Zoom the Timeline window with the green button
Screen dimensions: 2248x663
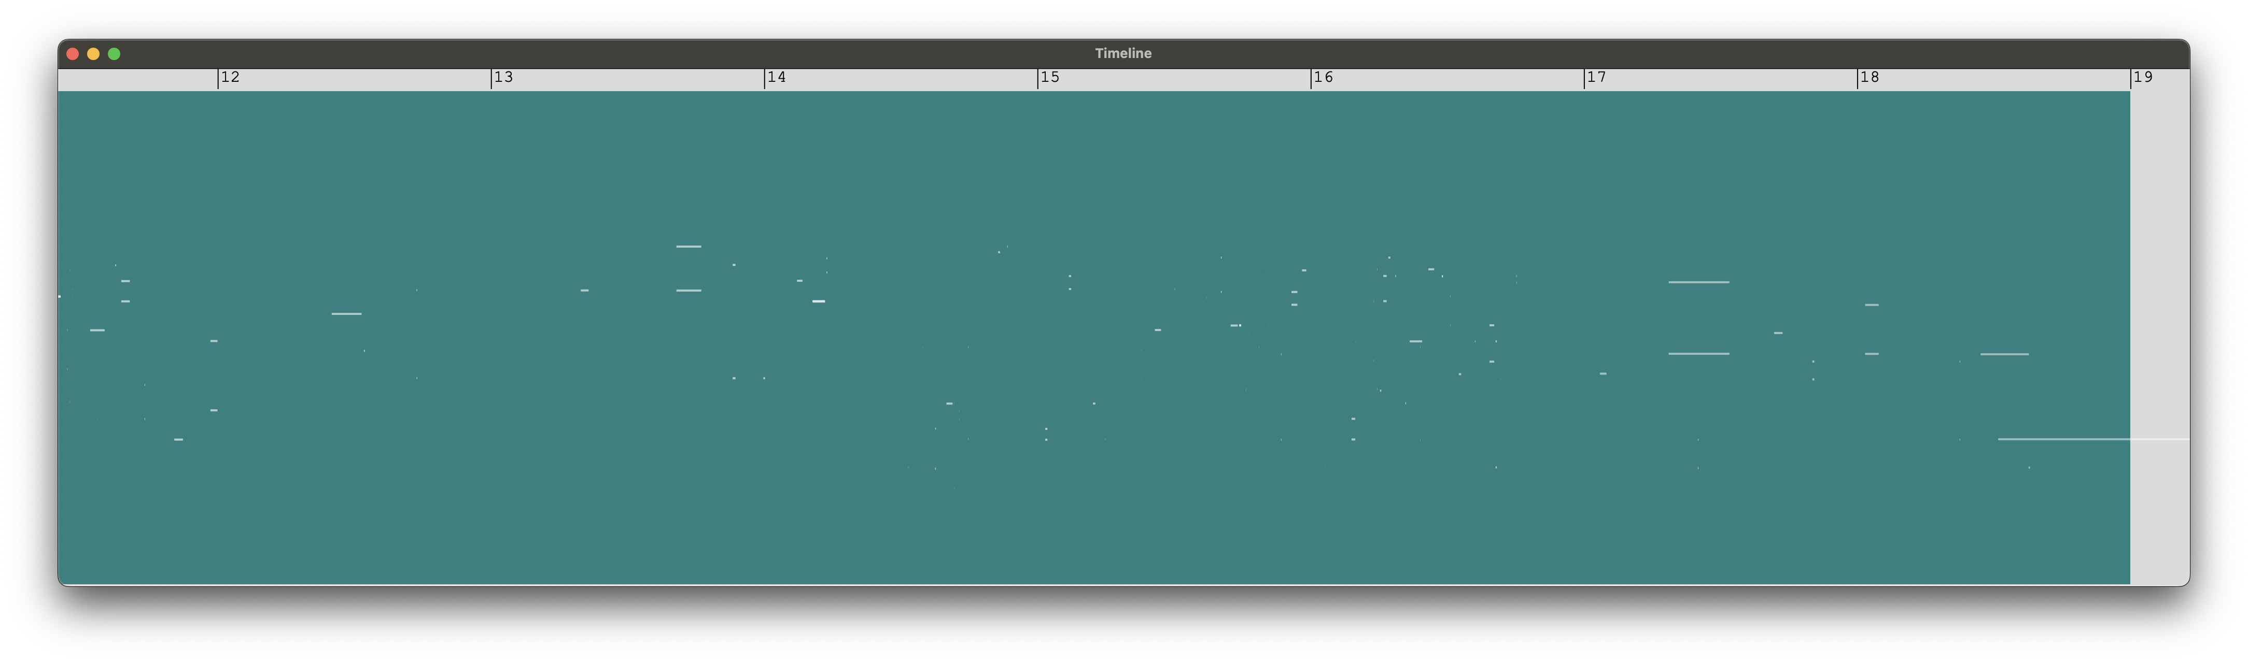[x=115, y=54]
